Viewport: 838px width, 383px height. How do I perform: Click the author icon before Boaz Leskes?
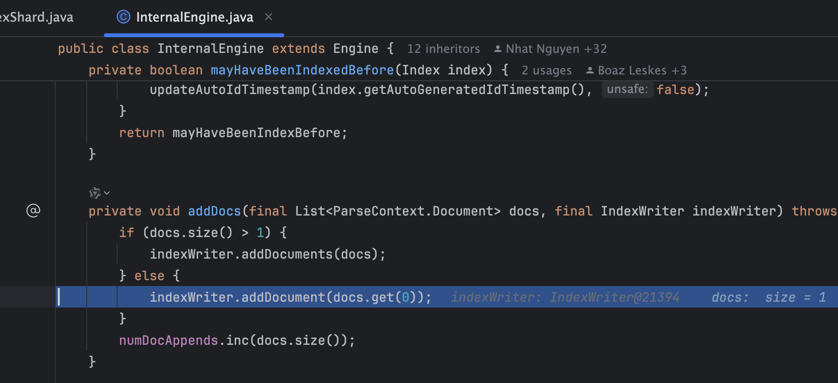click(590, 71)
